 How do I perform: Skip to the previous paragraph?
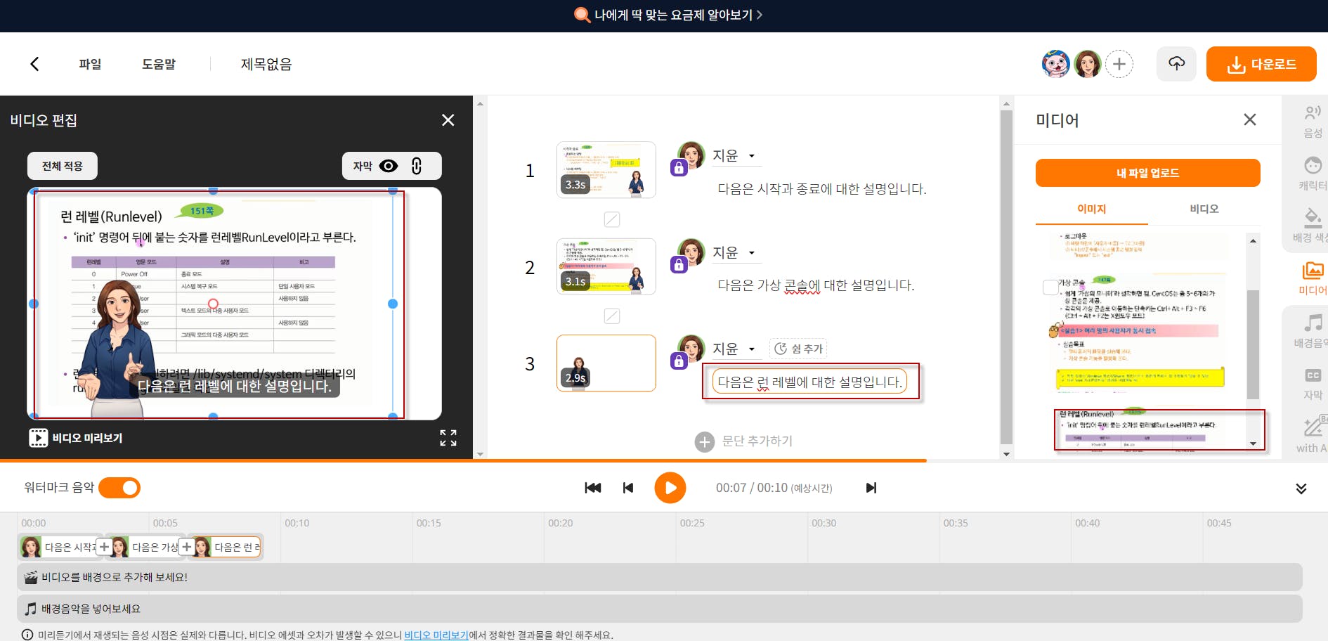tap(628, 488)
